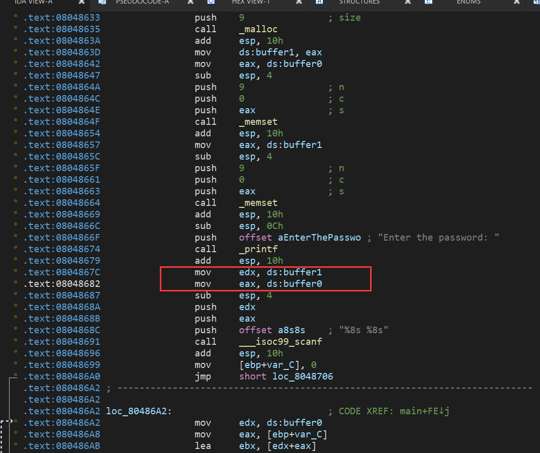Toggle breakpoint dot beside .text:08048691

pos(16,340)
